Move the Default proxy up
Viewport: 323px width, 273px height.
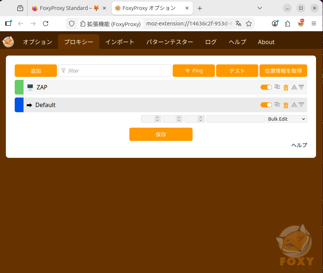(x=294, y=105)
